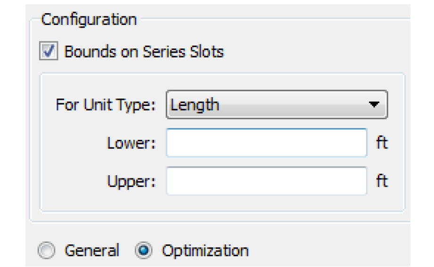The image size is (434, 267).
Task: Click the General option label text
Action: (91, 250)
